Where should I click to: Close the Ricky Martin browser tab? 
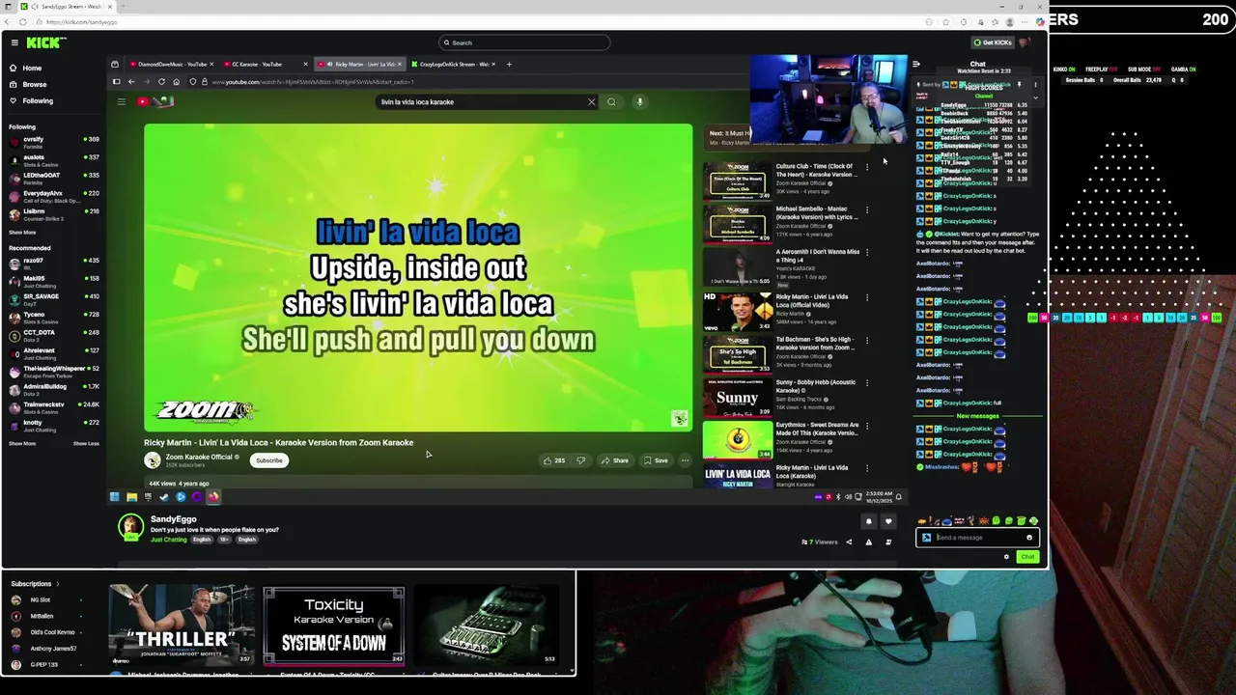(399, 65)
